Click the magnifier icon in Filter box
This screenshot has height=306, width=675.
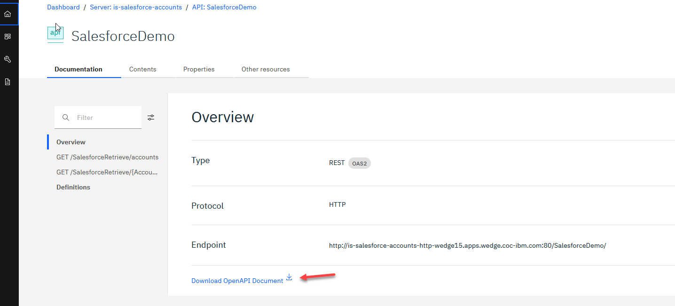66,118
